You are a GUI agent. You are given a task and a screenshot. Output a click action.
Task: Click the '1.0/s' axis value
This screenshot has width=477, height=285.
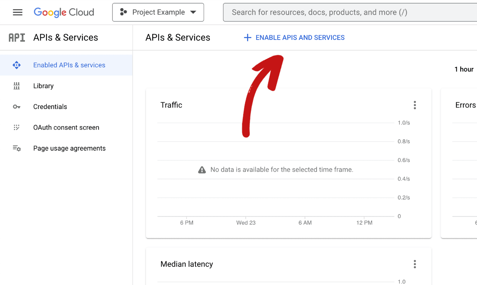click(404, 123)
